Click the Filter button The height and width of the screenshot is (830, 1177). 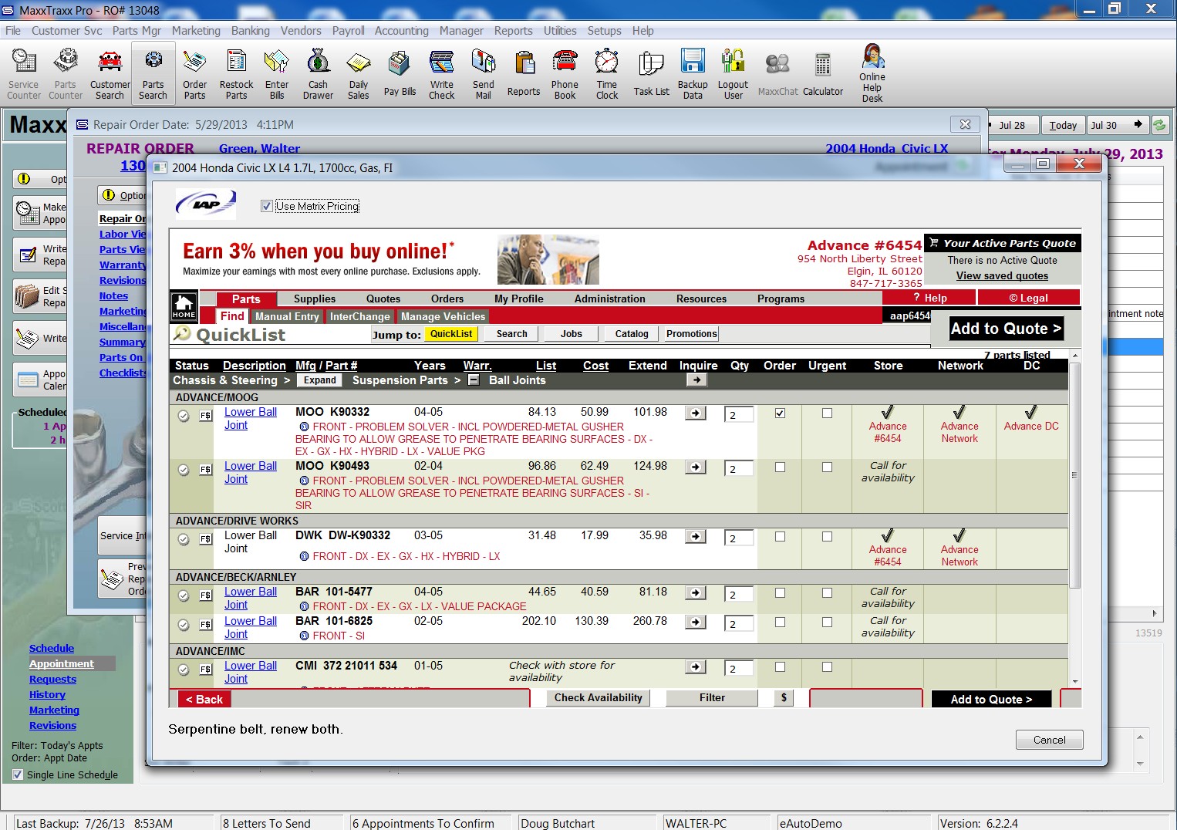click(x=712, y=698)
